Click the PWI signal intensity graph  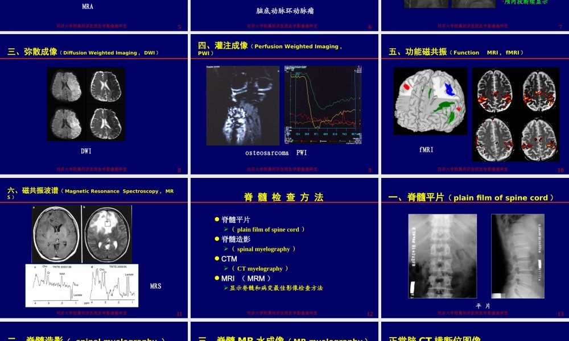(323, 105)
